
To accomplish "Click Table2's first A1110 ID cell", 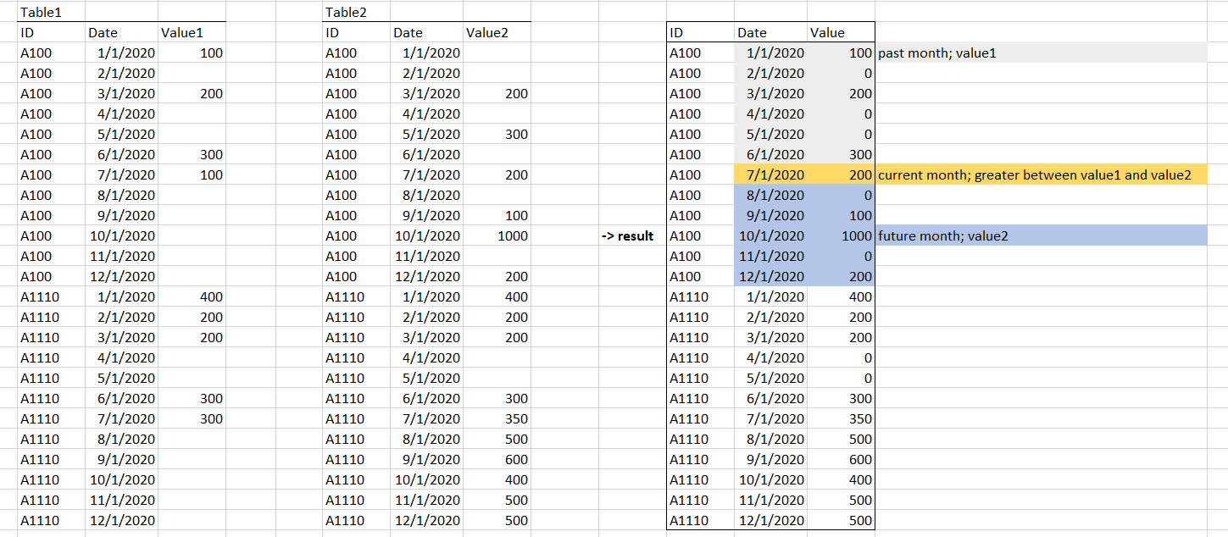I will point(356,296).
